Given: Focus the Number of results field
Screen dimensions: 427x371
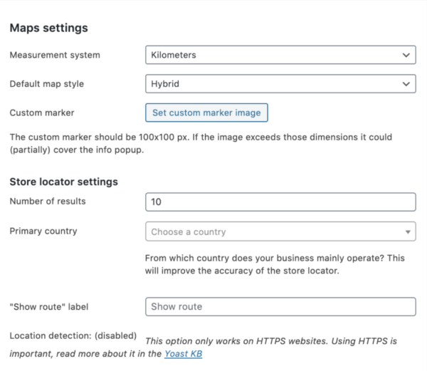Looking at the screenshot, I should (x=280, y=202).
